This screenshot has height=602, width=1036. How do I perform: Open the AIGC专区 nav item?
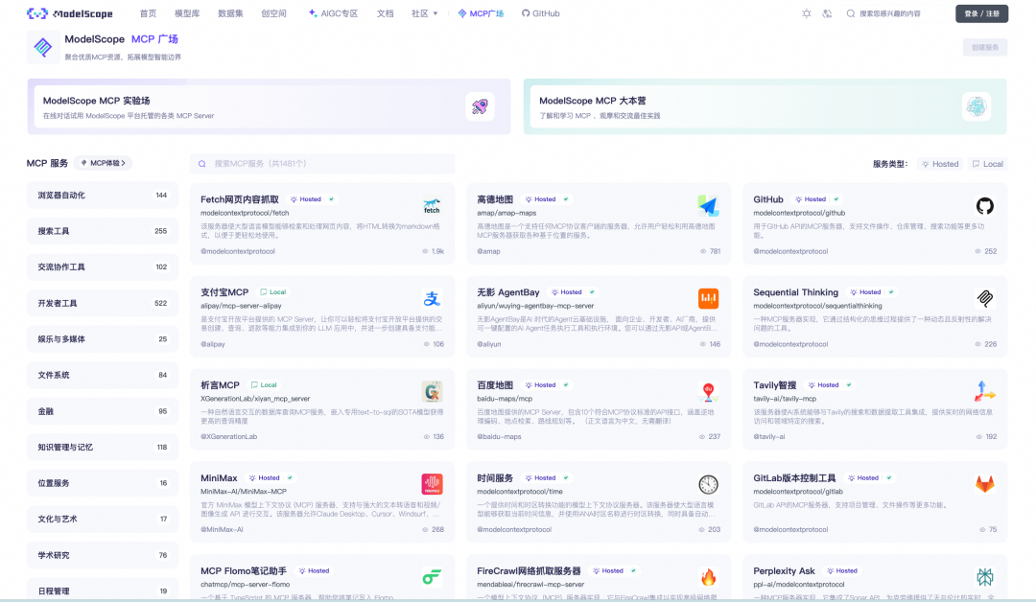click(333, 13)
